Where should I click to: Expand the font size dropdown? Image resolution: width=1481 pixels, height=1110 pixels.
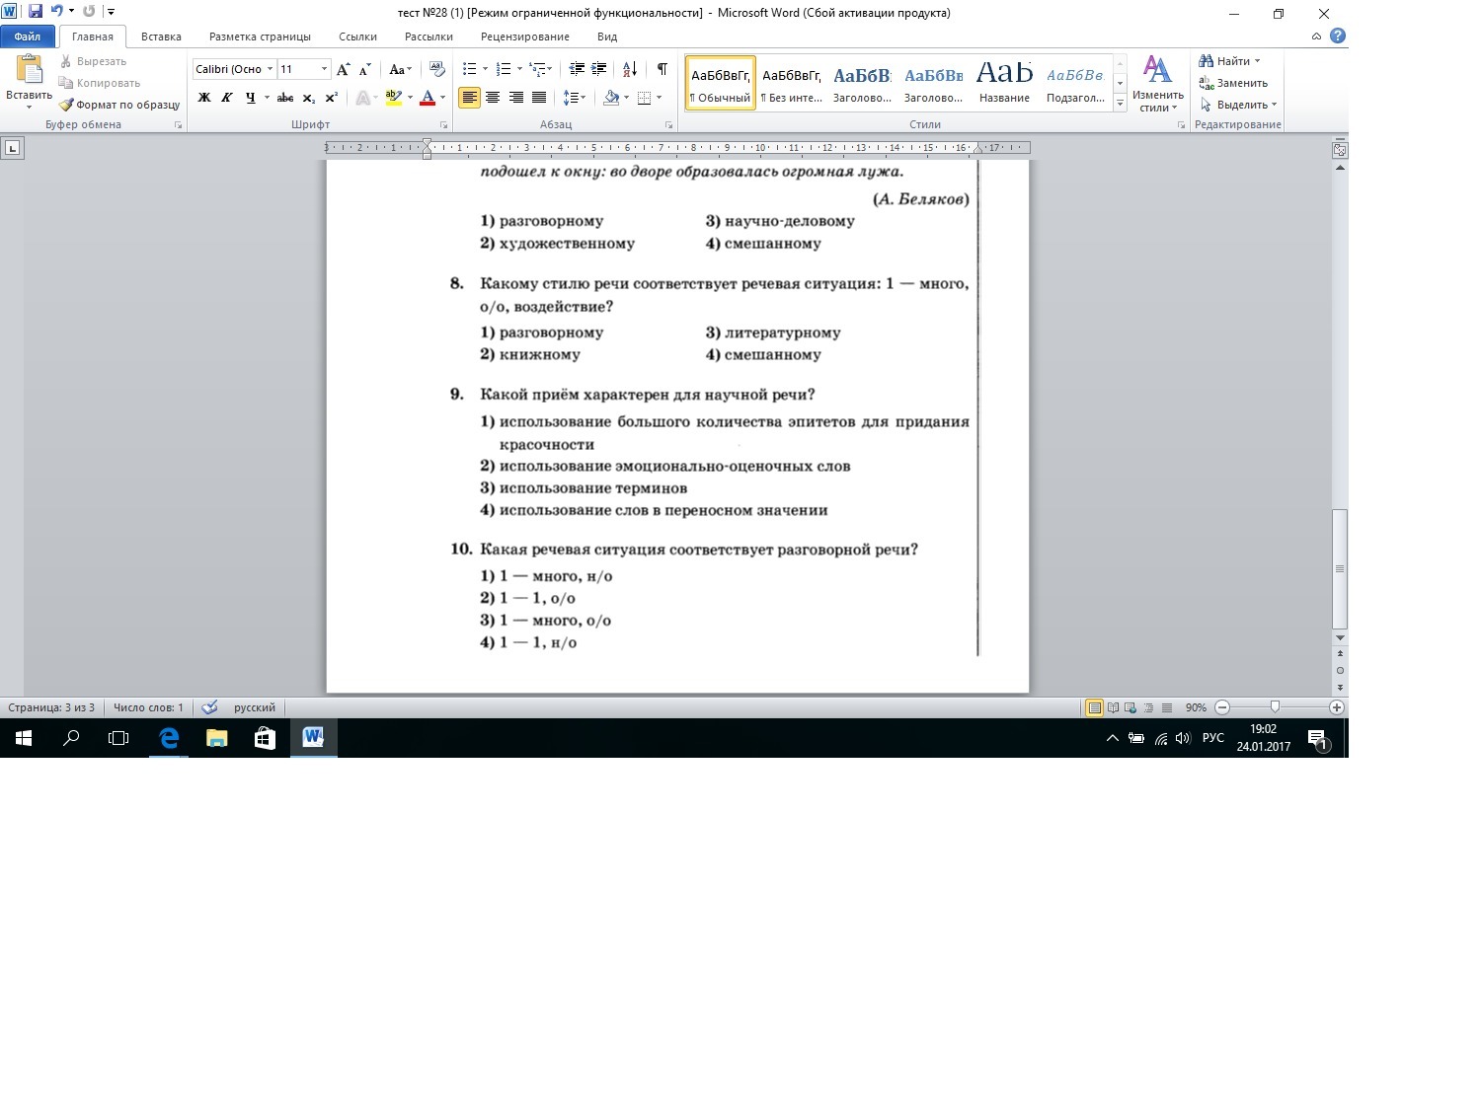click(324, 69)
